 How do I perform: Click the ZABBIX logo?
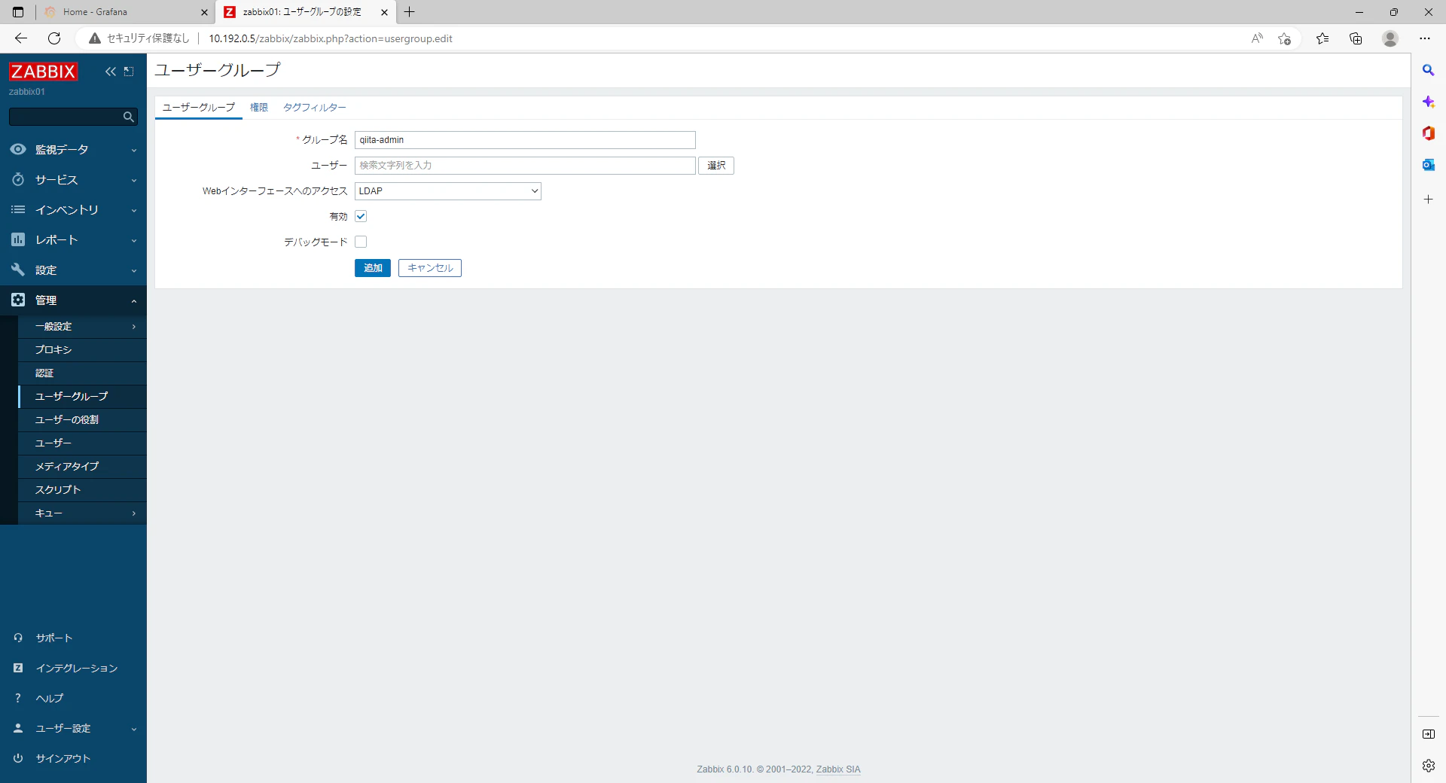(43, 72)
